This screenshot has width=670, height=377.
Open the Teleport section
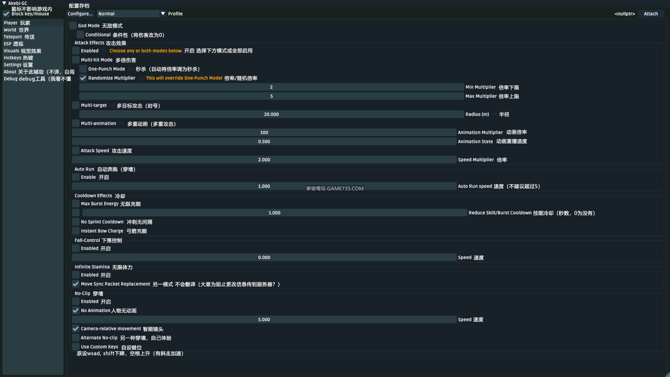point(19,37)
